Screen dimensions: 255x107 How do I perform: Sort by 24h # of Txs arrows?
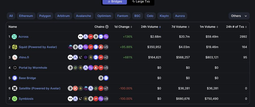pyautogui.click(x=246, y=27)
